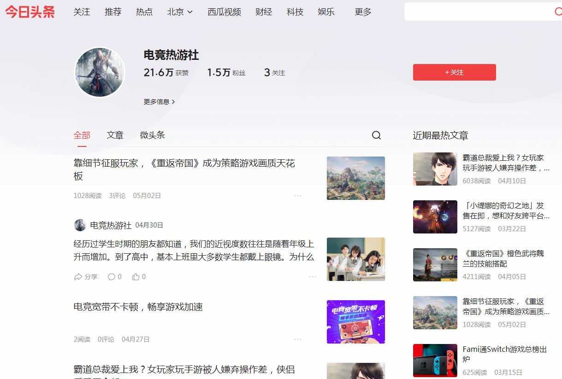Comment on the 04月30日 micro post
Viewport: 562px width, 379px height.
(115, 277)
